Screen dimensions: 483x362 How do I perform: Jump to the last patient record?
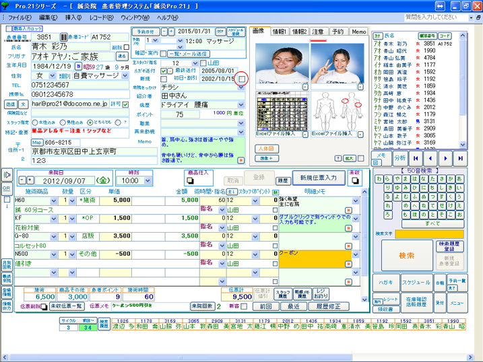[x=460, y=158]
